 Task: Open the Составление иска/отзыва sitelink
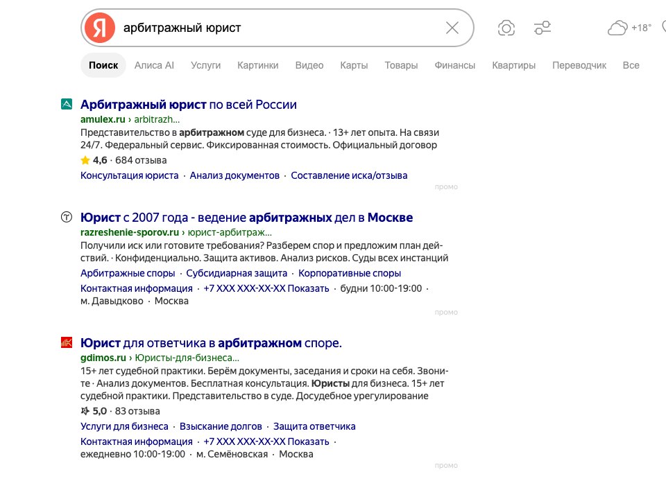349,175
